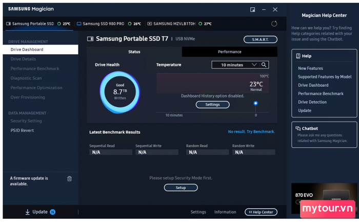Image resolution: width=359 pixels, height=223 pixels.
Task: Click the Update label at bottom left
Action: point(40,212)
